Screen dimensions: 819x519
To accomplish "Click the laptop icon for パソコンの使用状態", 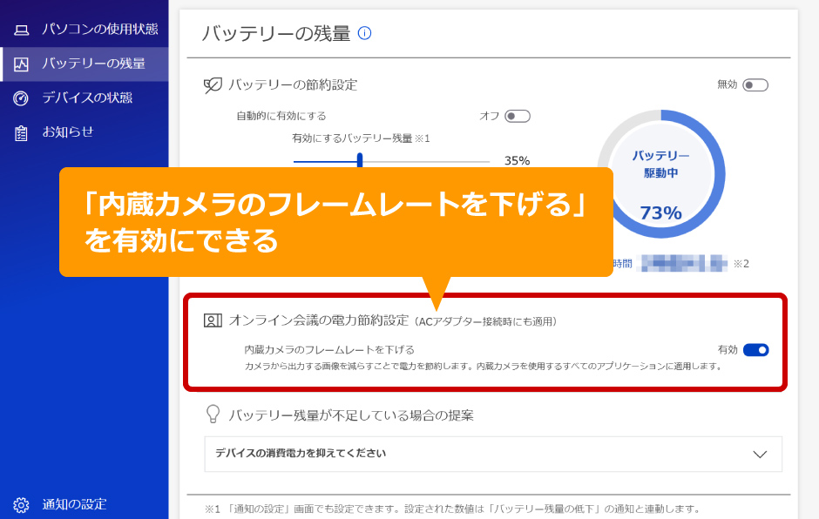I will coord(21,30).
